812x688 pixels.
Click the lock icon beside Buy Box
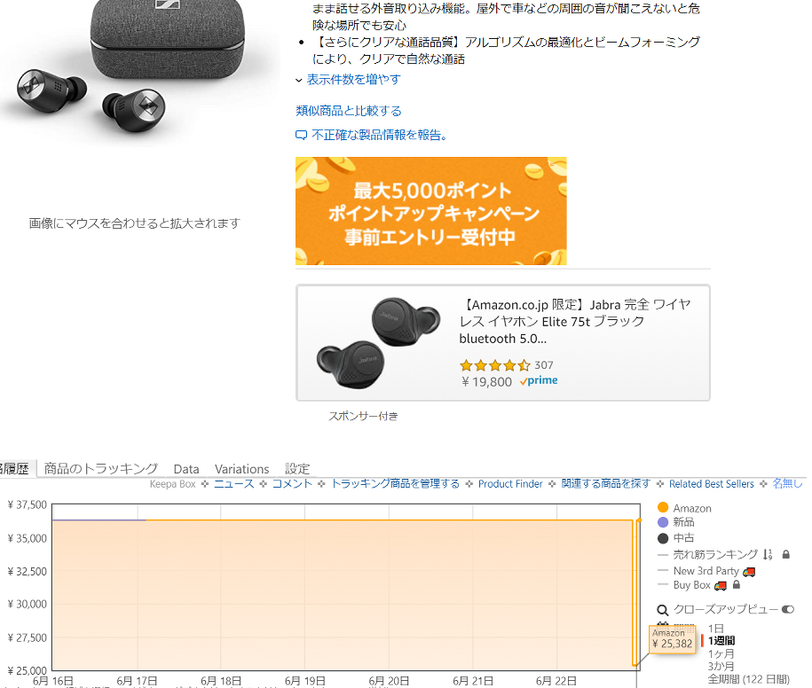click(x=737, y=585)
